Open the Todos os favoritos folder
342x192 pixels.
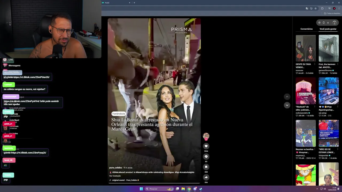pos(332,13)
